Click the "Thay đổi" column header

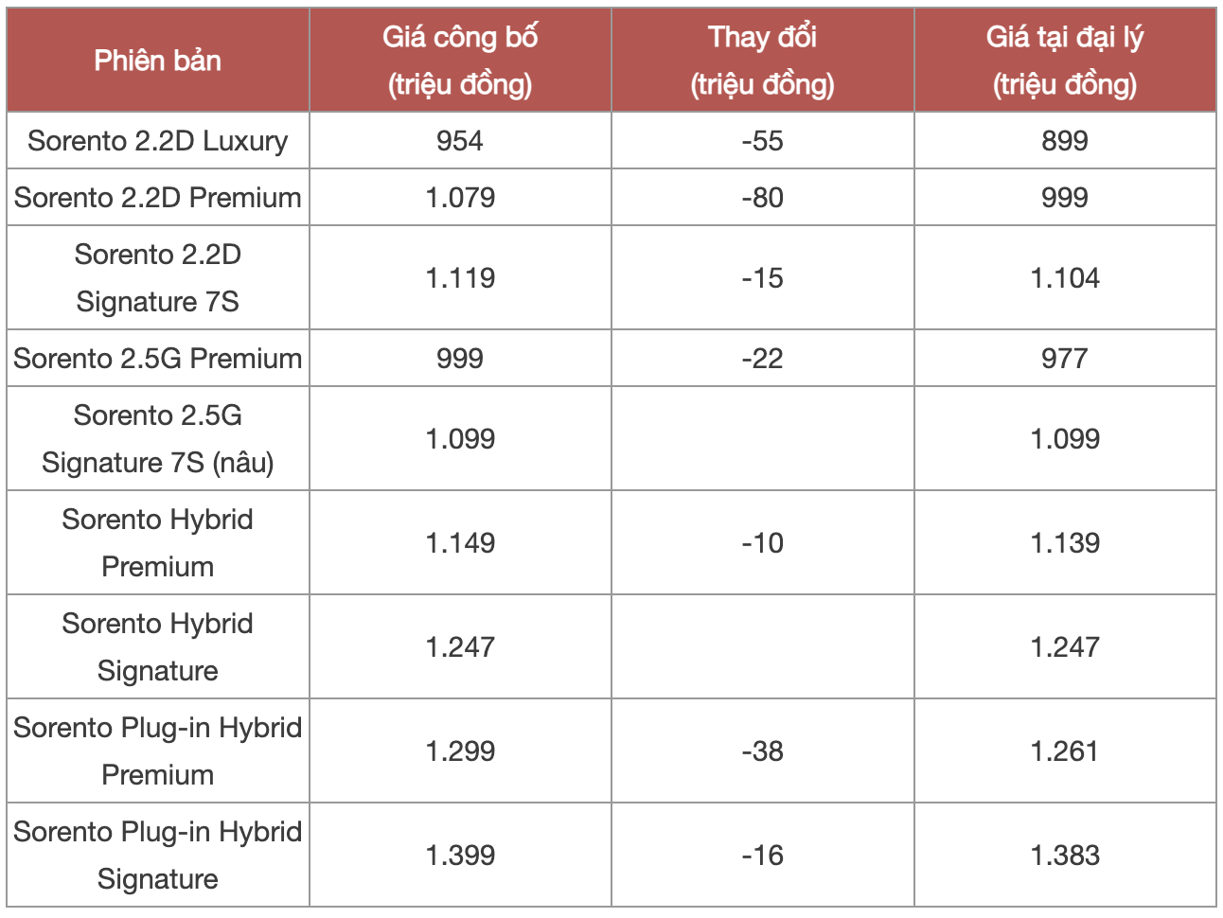pyautogui.click(x=762, y=61)
